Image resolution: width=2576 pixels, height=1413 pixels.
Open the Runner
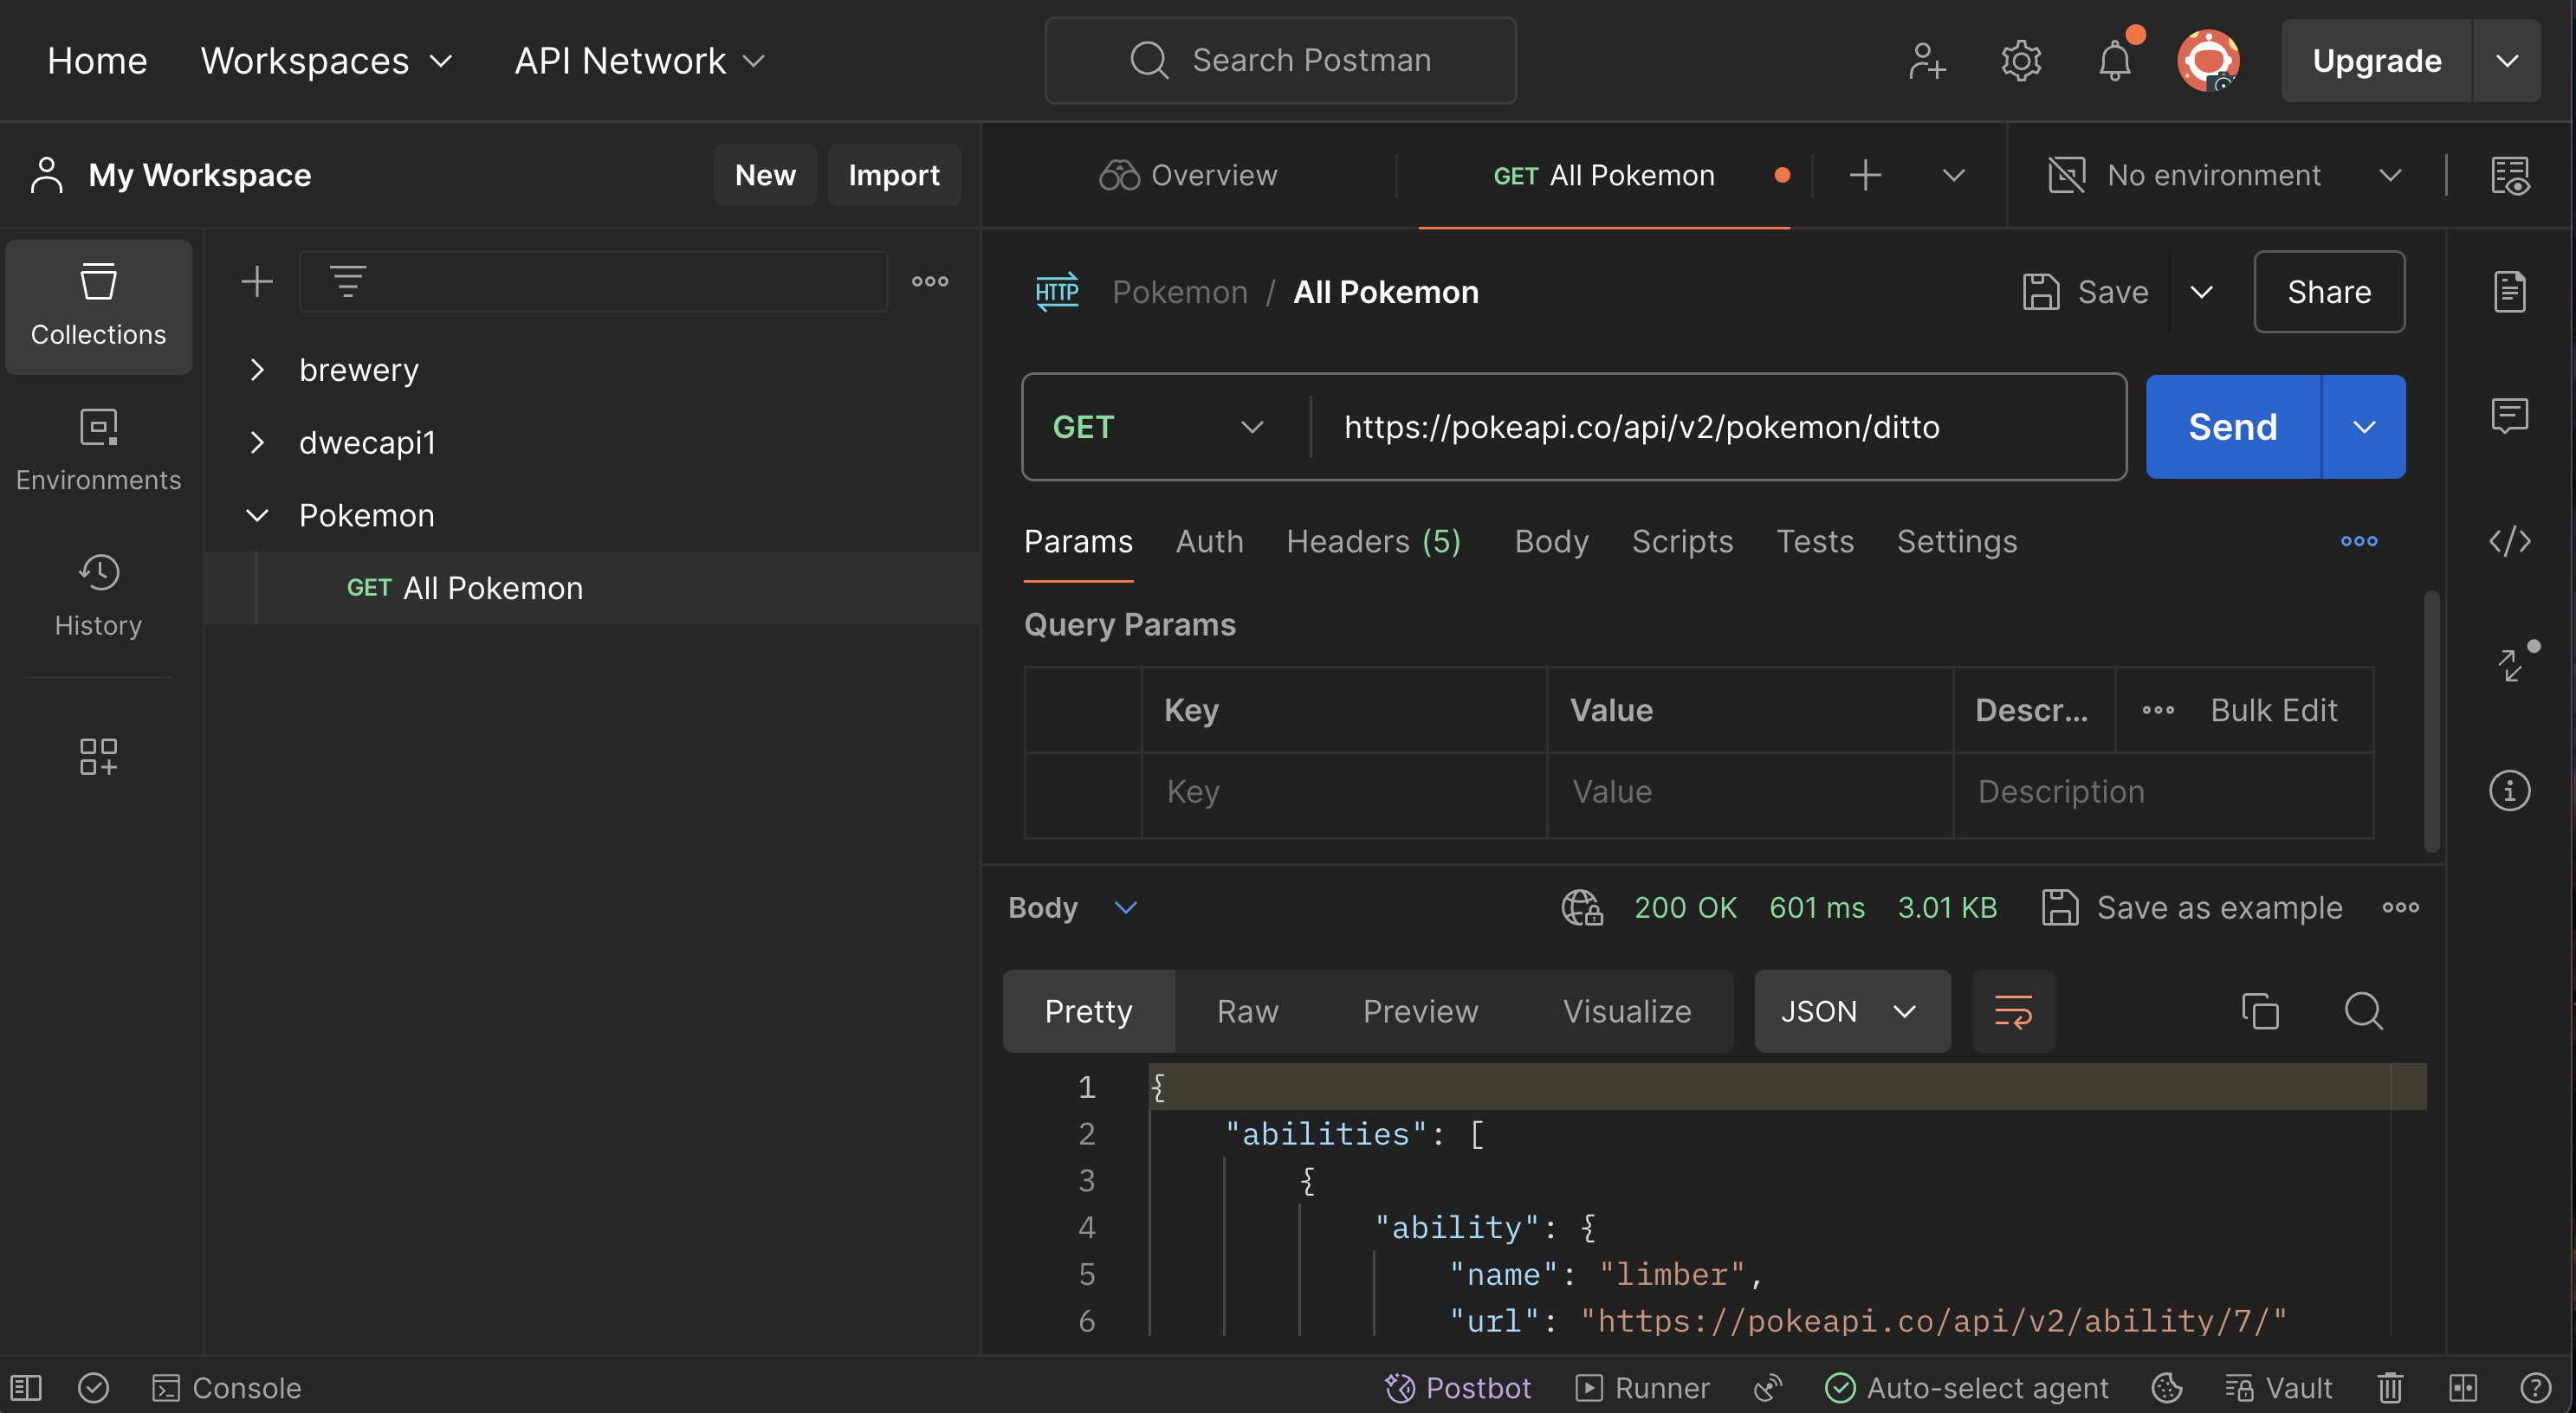(x=1642, y=1388)
